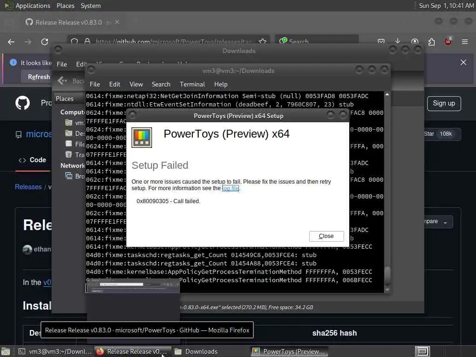This screenshot has width=476, height=357.
Task: Click the terminal scrollbar down arrow
Action: (387, 290)
